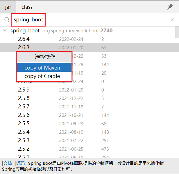This screenshot has height=174, width=179.
Task: Click the 选择操作 popup title
Action: point(45,57)
